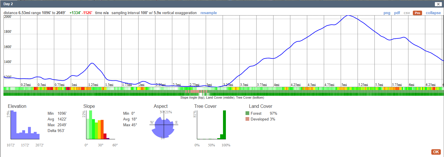Screen dimensions: 444x157
Task: Click the Land Cover heading
Action: tap(261, 106)
